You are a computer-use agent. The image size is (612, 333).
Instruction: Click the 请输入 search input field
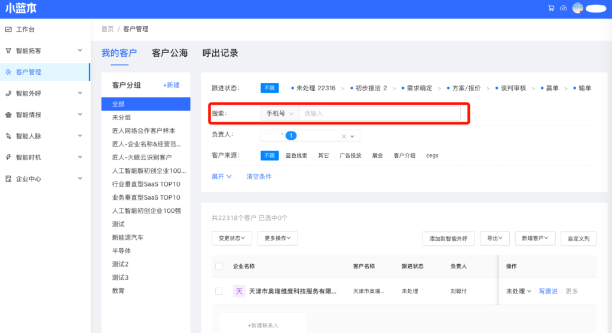(x=379, y=113)
